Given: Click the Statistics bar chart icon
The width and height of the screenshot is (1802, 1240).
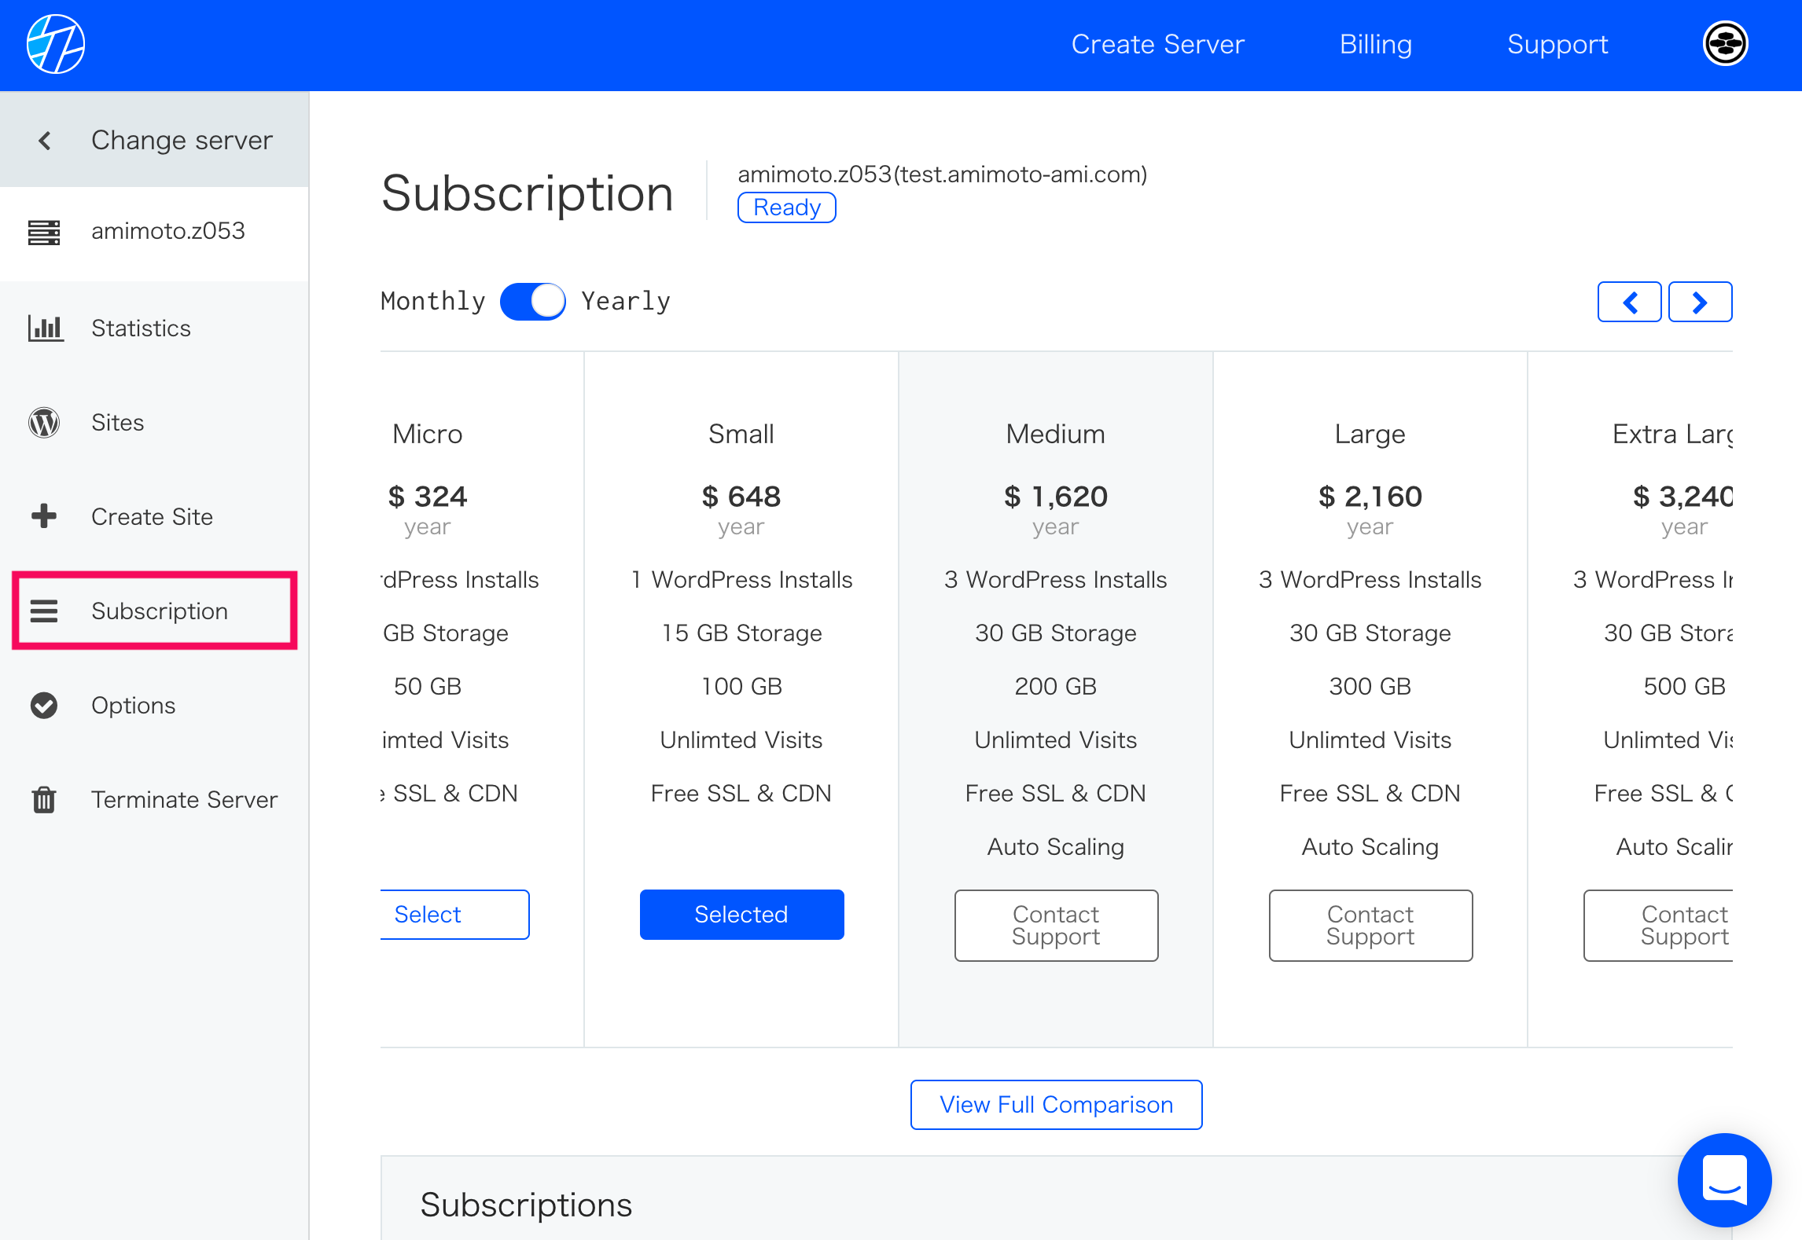Looking at the screenshot, I should [x=45, y=328].
